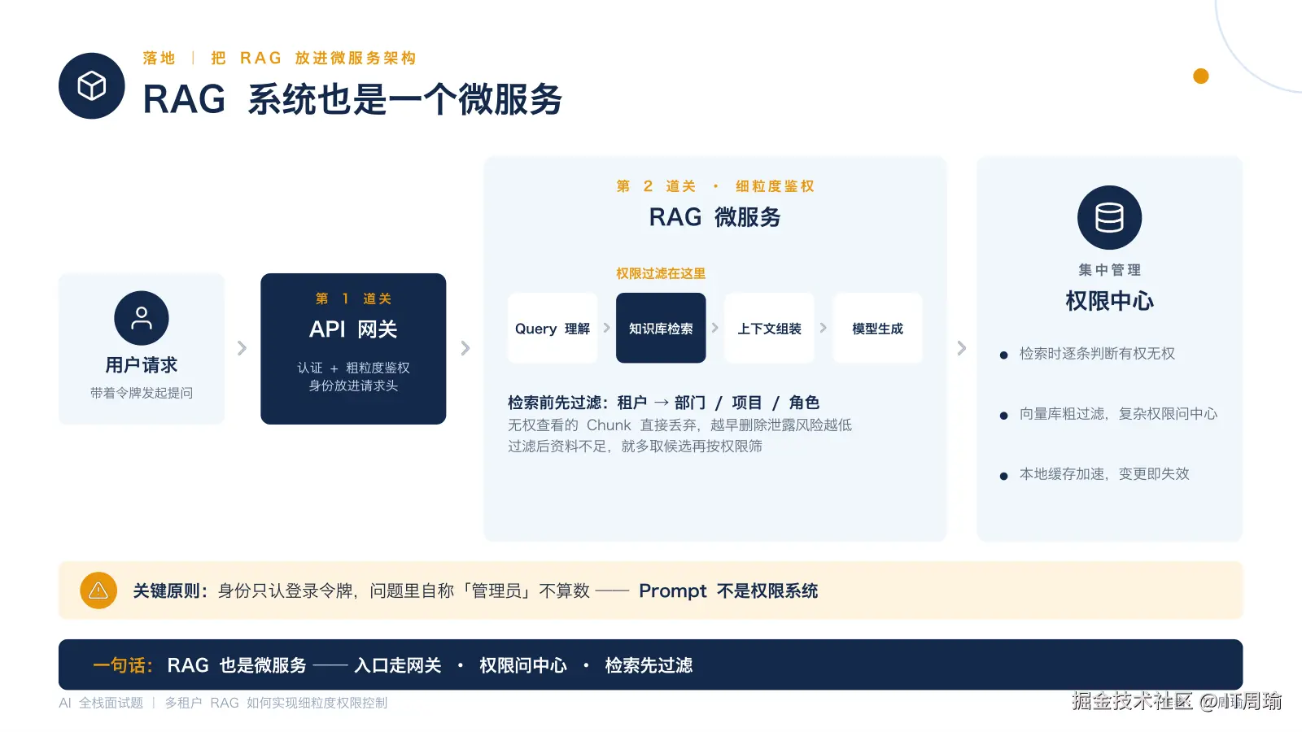Click the chevron between API 网关 and RAG 微服务

(465, 348)
